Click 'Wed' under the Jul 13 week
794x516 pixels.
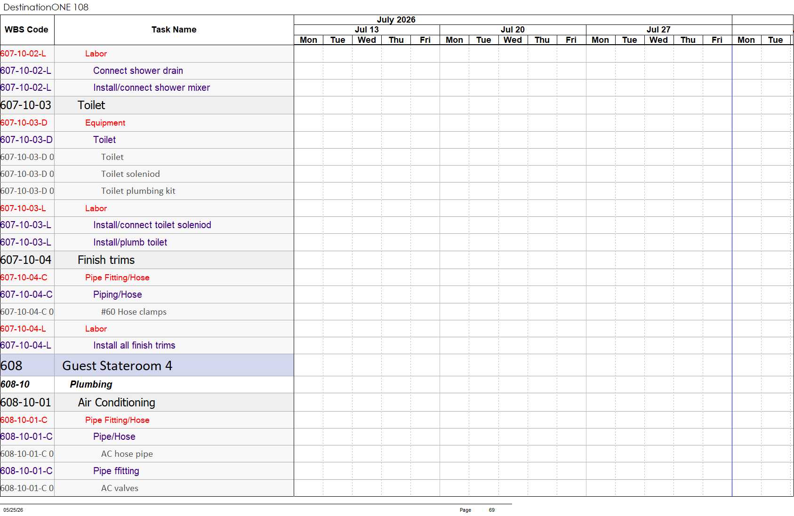[367, 40]
